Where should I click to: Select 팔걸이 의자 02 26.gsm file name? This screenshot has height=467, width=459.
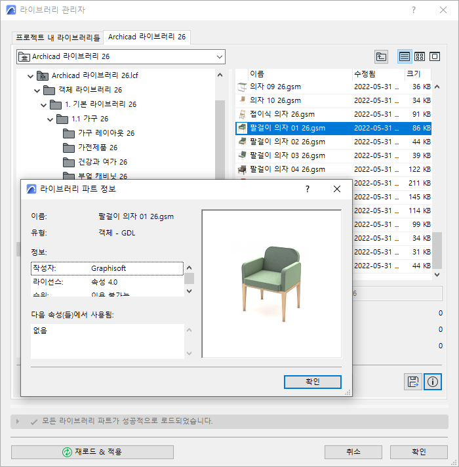(288, 142)
